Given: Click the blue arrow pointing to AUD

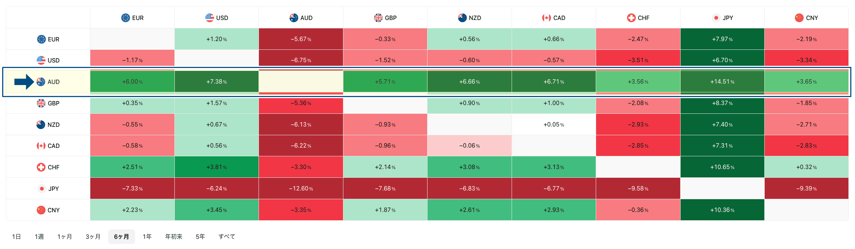Looking at the screenshot, I should click(24, 82).
